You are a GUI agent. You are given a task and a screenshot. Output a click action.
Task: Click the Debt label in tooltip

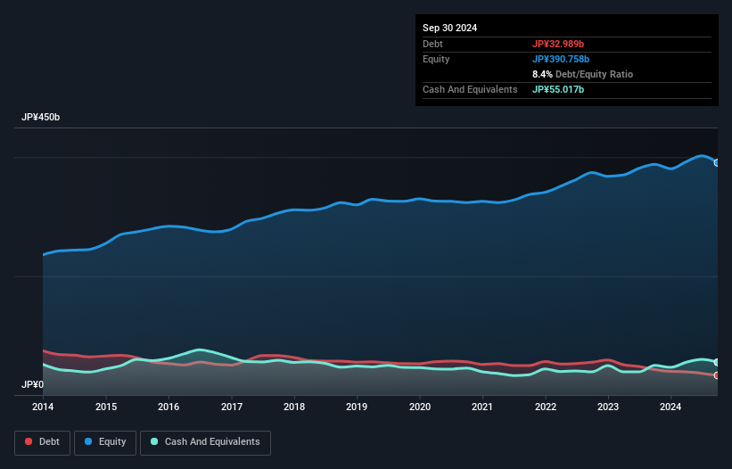pos(432,44)
